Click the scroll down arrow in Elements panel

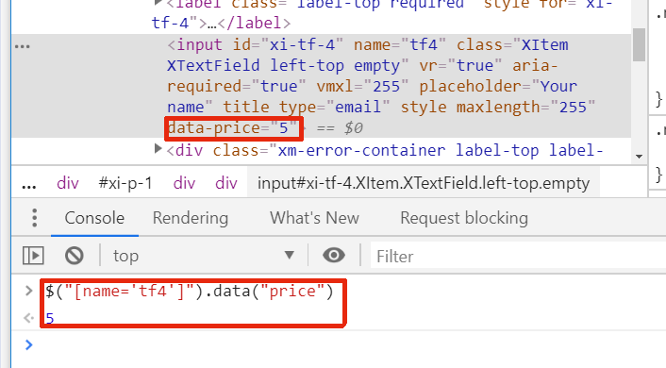point(639,157)
